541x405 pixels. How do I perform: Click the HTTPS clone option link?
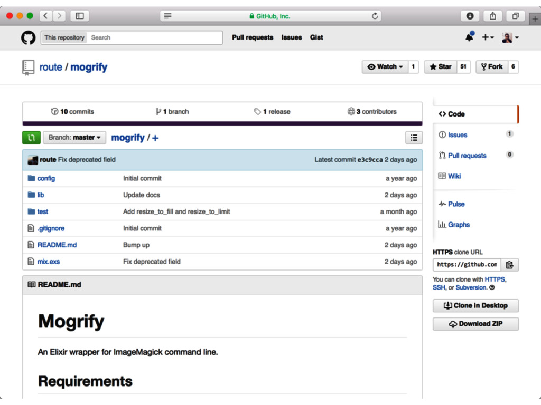(x=495, y=279)
